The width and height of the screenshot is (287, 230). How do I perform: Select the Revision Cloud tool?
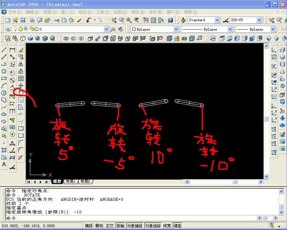[4, 100]
